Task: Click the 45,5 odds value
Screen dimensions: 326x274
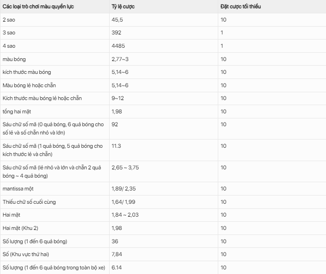Action: 116,20
